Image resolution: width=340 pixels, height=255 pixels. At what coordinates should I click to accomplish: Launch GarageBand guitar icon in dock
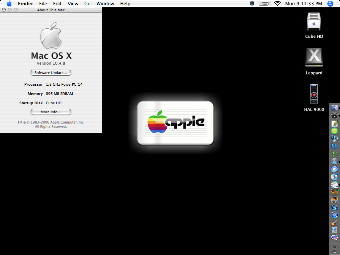coord(334,222)
